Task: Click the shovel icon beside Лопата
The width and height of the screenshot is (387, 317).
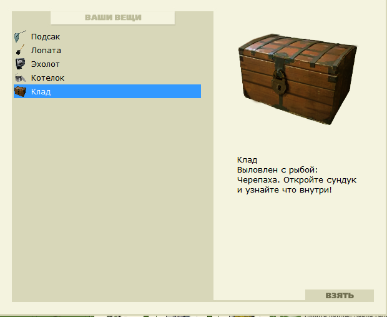Action: click(20, 50)
